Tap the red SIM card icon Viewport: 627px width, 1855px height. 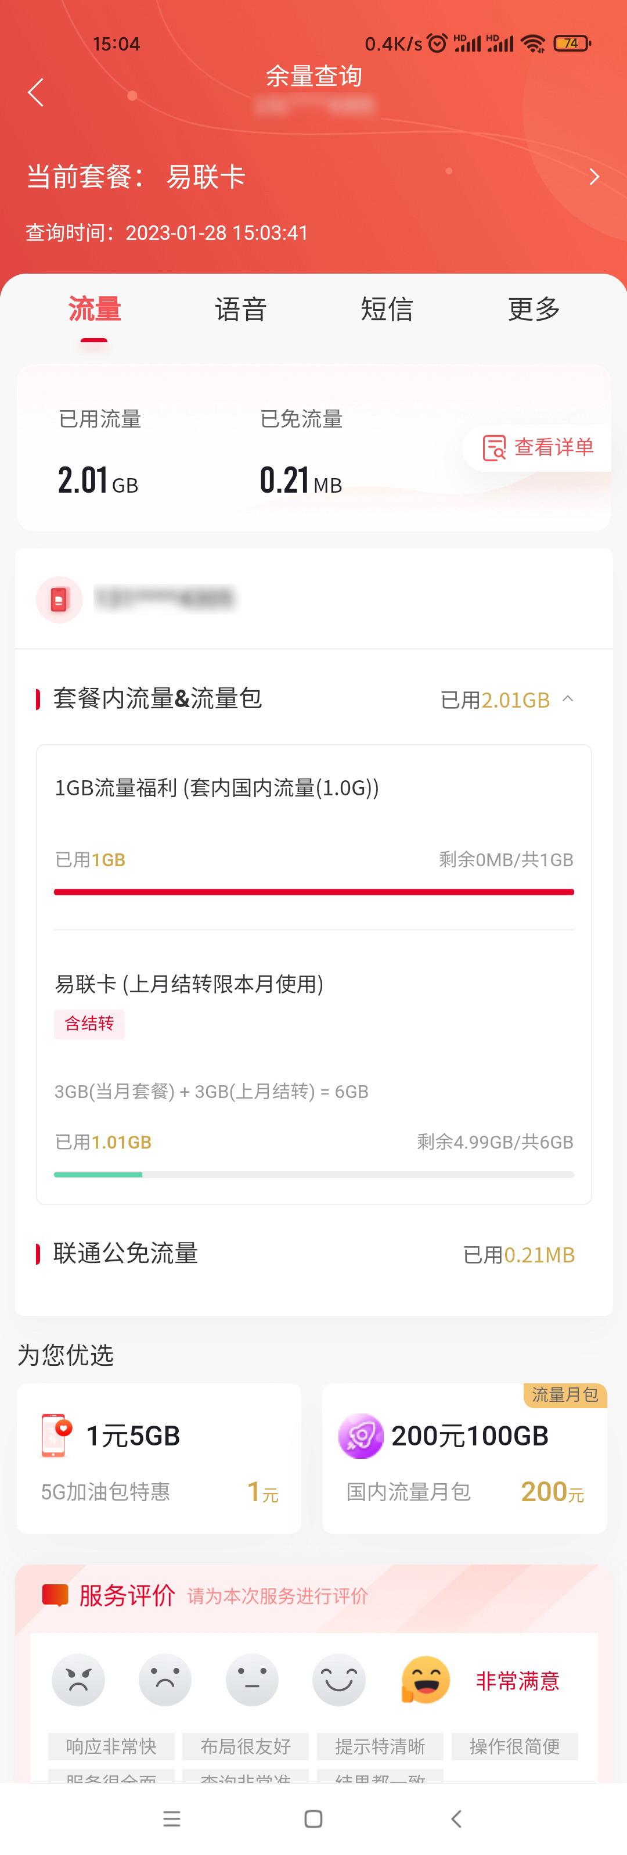point(59,599)
